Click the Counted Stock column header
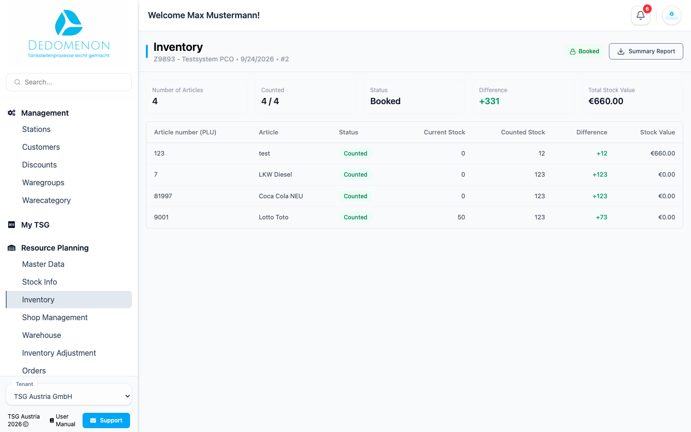Viewport: 691px width, 432px height. 523,132
